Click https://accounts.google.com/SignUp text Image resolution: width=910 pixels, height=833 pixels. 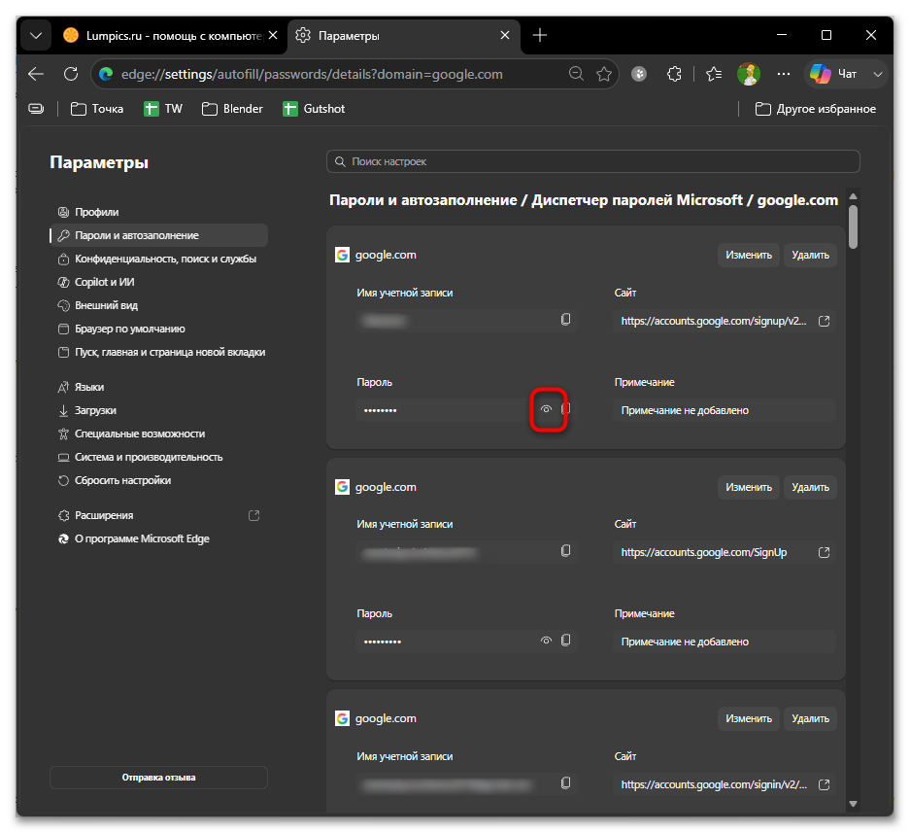[704, 552]
